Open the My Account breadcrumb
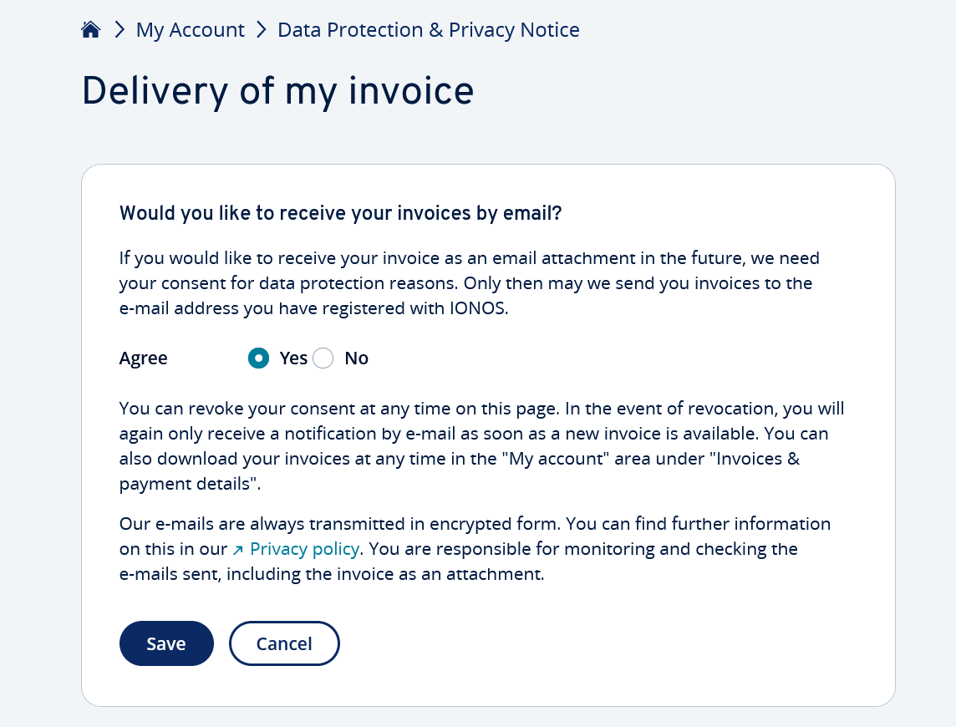 [x=191, y=30]
